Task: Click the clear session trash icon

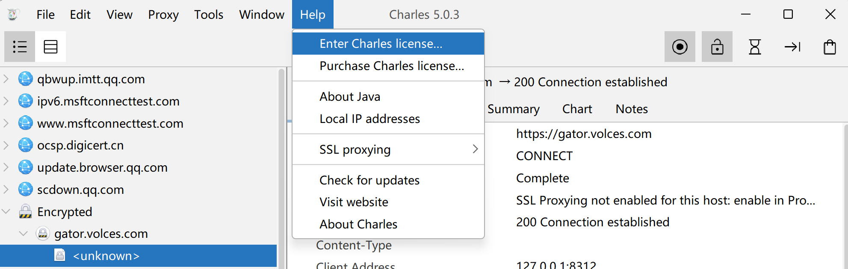Action: (x=830, y=47)
